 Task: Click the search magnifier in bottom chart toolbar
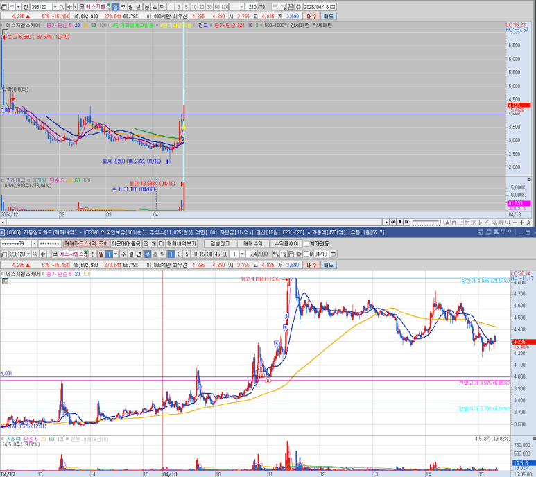pyautogui.click(x=35, y=254)
